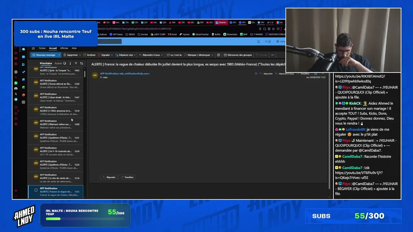Switch to the Courrier browser tab

pyautogui.click(x=221, y=23)
